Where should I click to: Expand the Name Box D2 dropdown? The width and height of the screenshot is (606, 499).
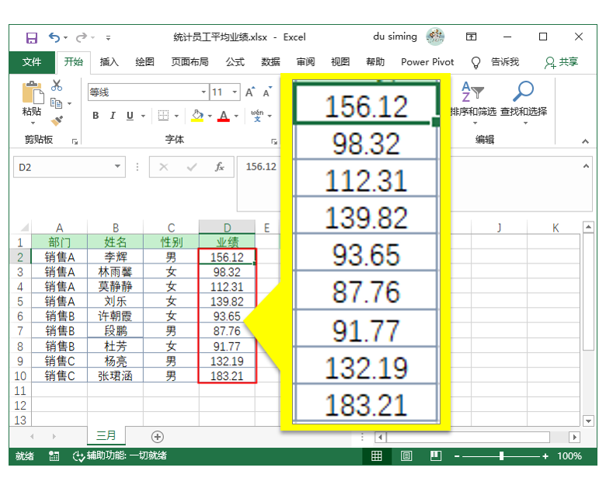(x=117, y=166)
